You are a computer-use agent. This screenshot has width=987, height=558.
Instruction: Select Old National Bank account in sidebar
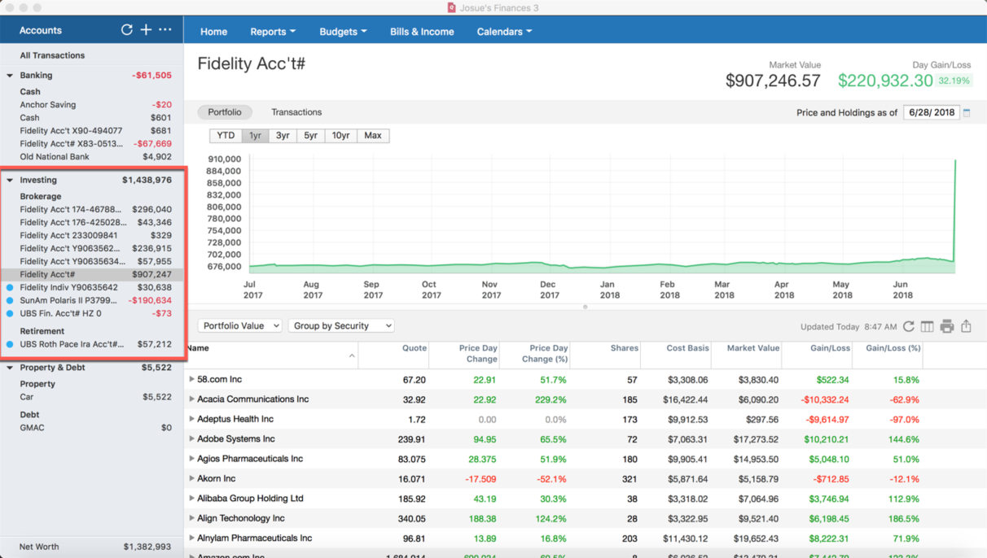click(55, 157)
